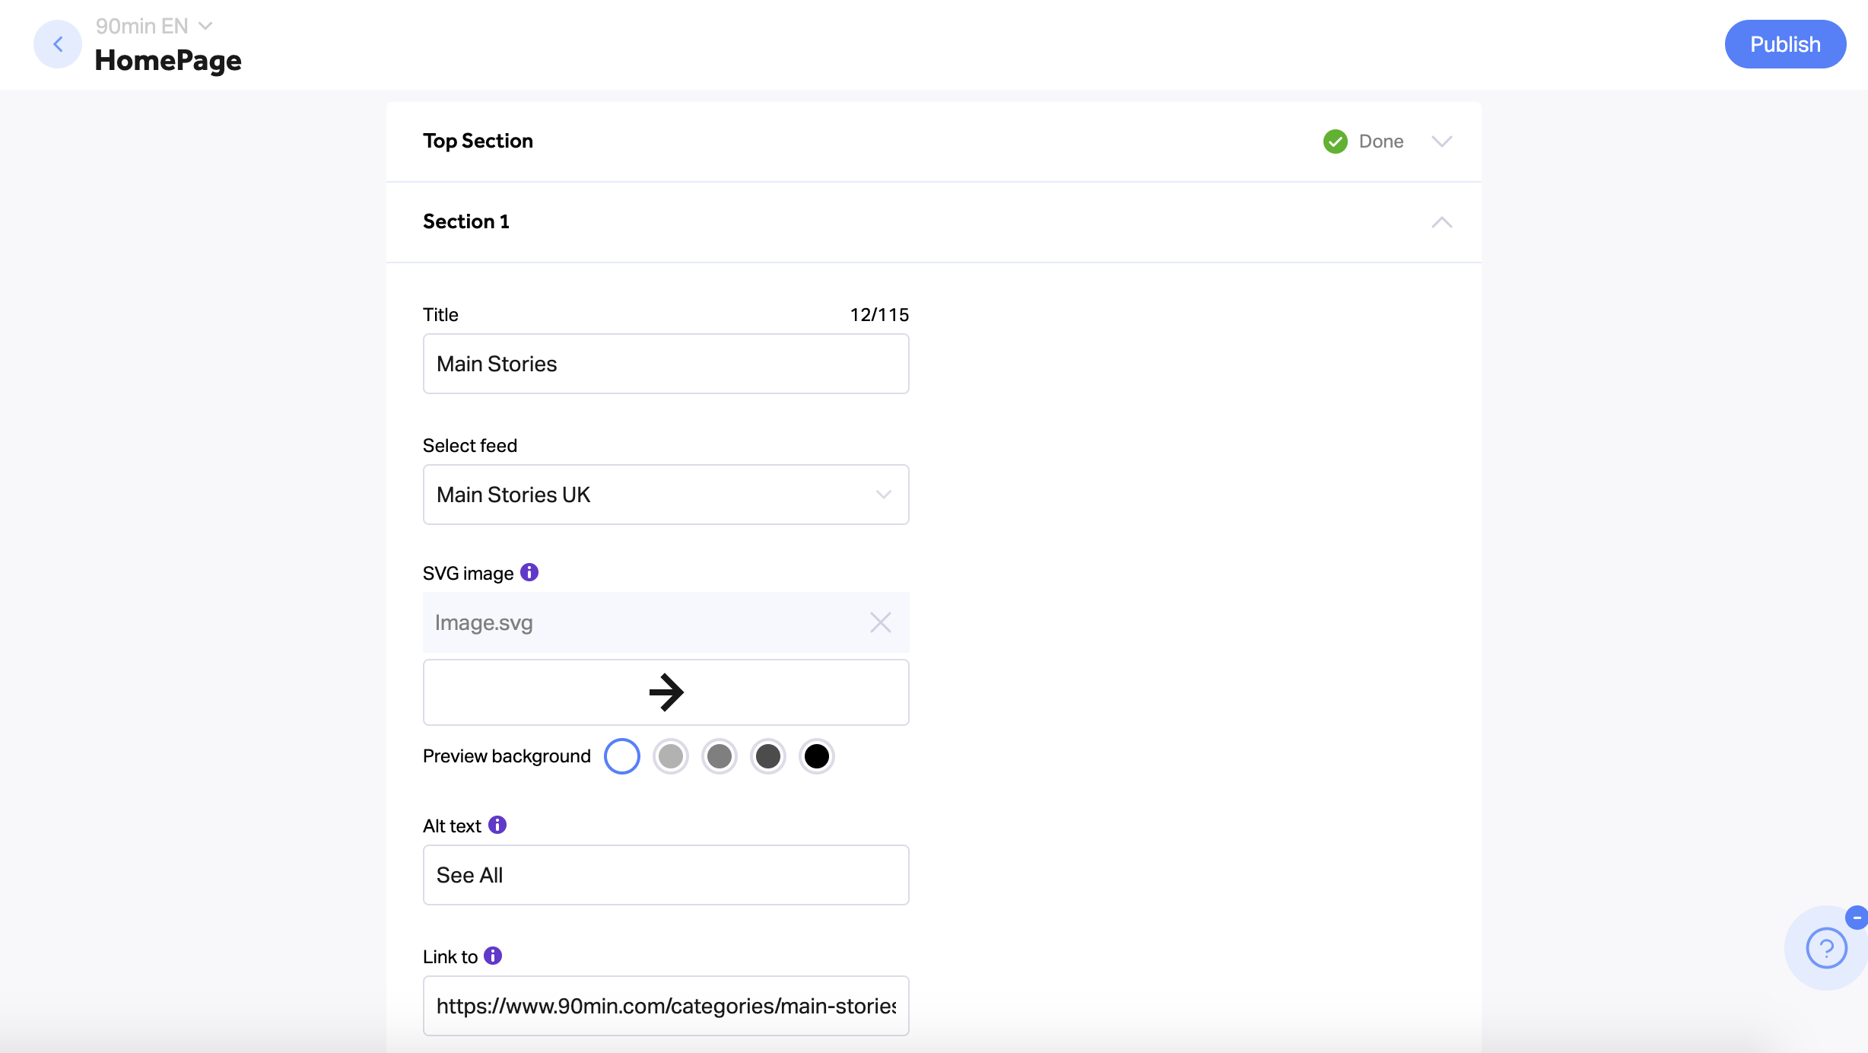
Task: Remove the Image.svg file
Action: click(x=881, y=622)
